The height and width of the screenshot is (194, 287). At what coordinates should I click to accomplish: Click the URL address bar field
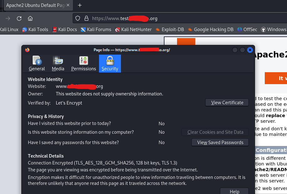pos(180,18)
